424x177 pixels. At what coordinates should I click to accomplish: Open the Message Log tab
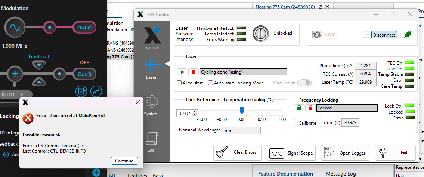[341, 174]
